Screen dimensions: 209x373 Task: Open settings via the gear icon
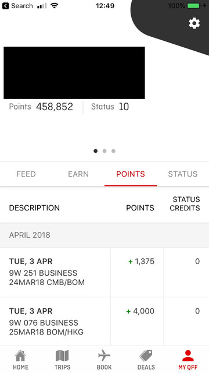coord(194,23)
